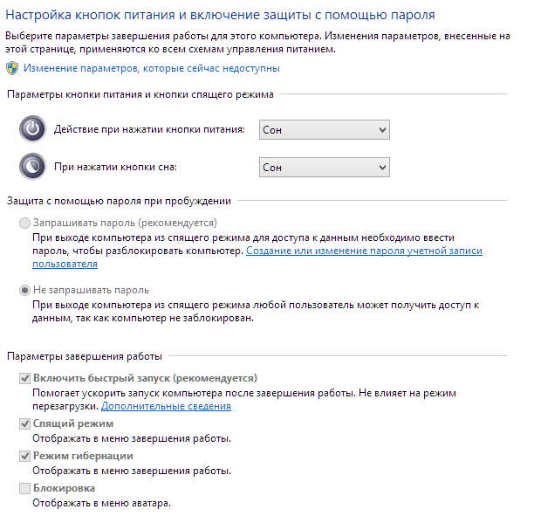Click the 'Запрашивать пароль (рекомендуется)' label

tap(124, 224)
